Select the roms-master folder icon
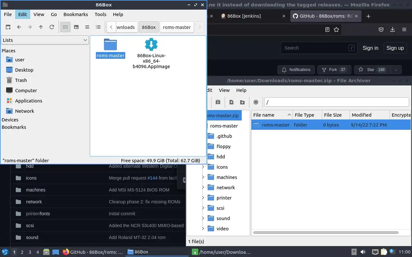This screenshot has width=412, height=257. coord(110,48)
